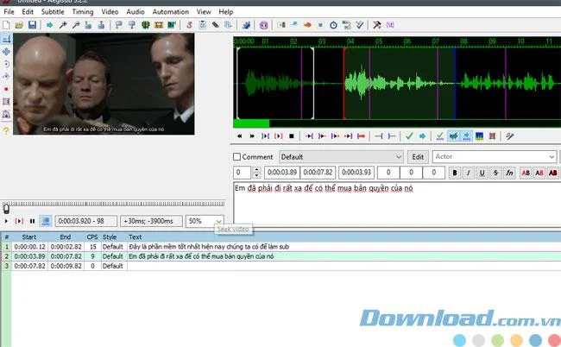The height and width of the screenshot is (347, 561).
Task: Apply bold formatting with the B button
Action: click(x=455, y=173)
